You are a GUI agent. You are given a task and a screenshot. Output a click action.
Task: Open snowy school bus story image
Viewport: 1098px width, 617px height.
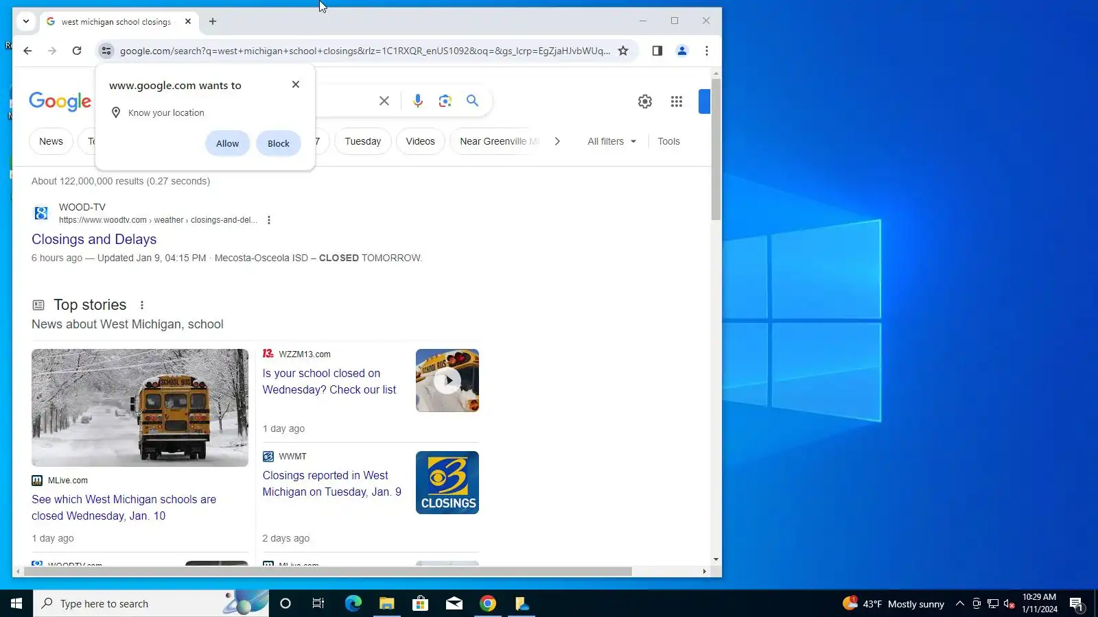click(140, 408)
